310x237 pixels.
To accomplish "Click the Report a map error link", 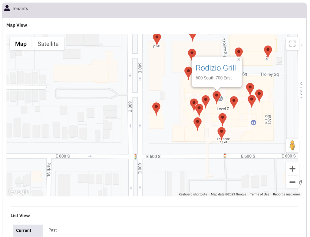I will pyautogui.click(x=286, y=194).
